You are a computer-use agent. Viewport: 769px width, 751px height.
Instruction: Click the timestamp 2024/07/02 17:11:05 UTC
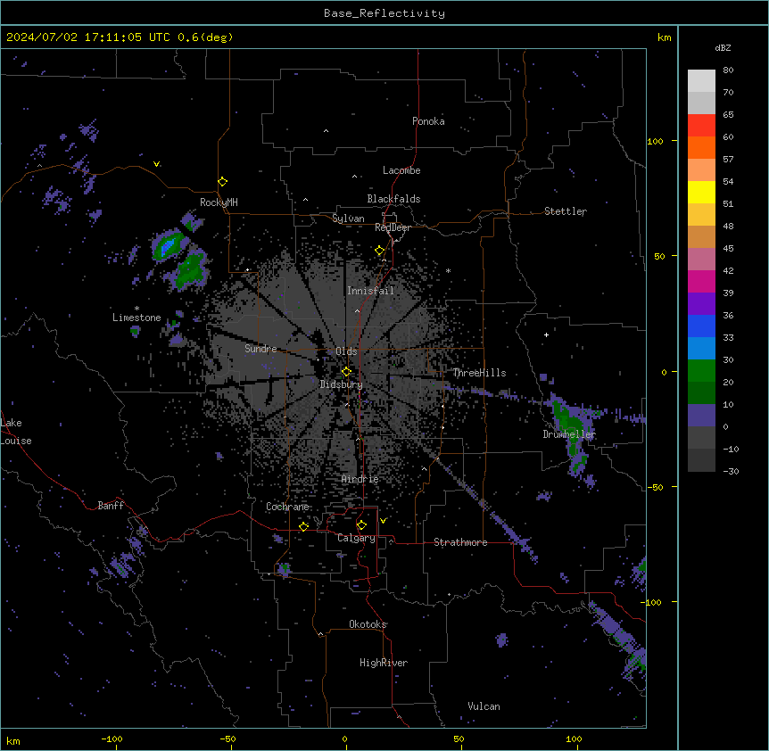point(88,37)
